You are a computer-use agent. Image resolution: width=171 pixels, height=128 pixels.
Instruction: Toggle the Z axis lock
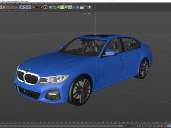pos(29,7)
